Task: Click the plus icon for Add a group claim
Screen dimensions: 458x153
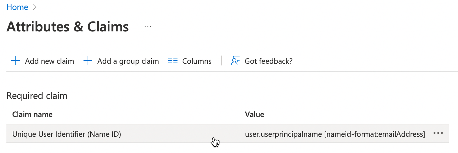Action: (x=88, y=61)
